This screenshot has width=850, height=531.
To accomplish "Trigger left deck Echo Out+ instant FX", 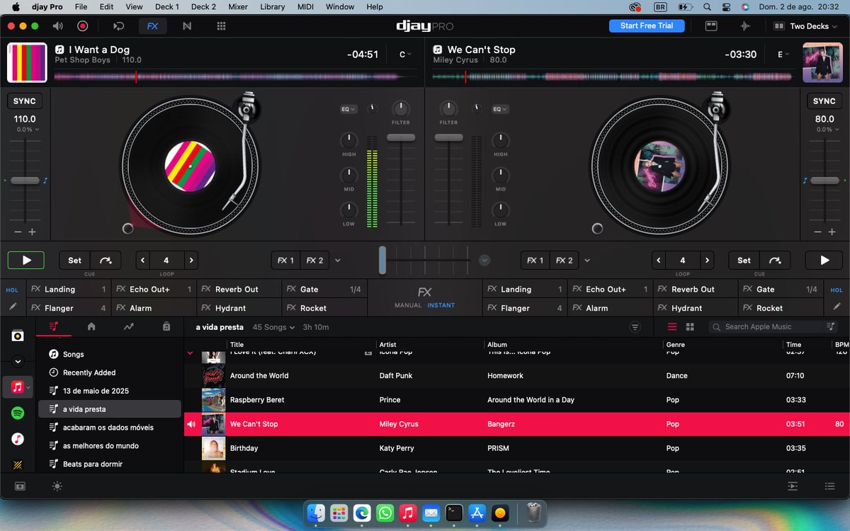I will pos(153,289).
